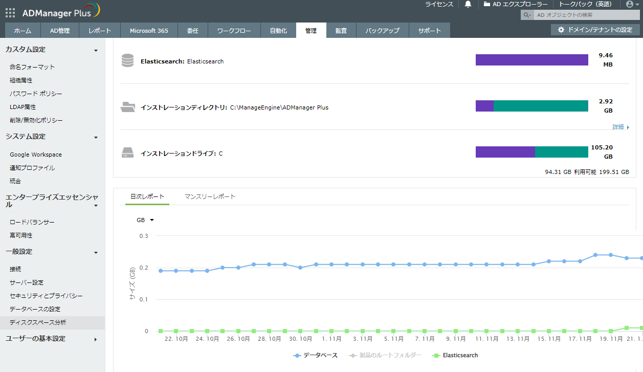Click the installation drive C icon

tap(127, 153)
